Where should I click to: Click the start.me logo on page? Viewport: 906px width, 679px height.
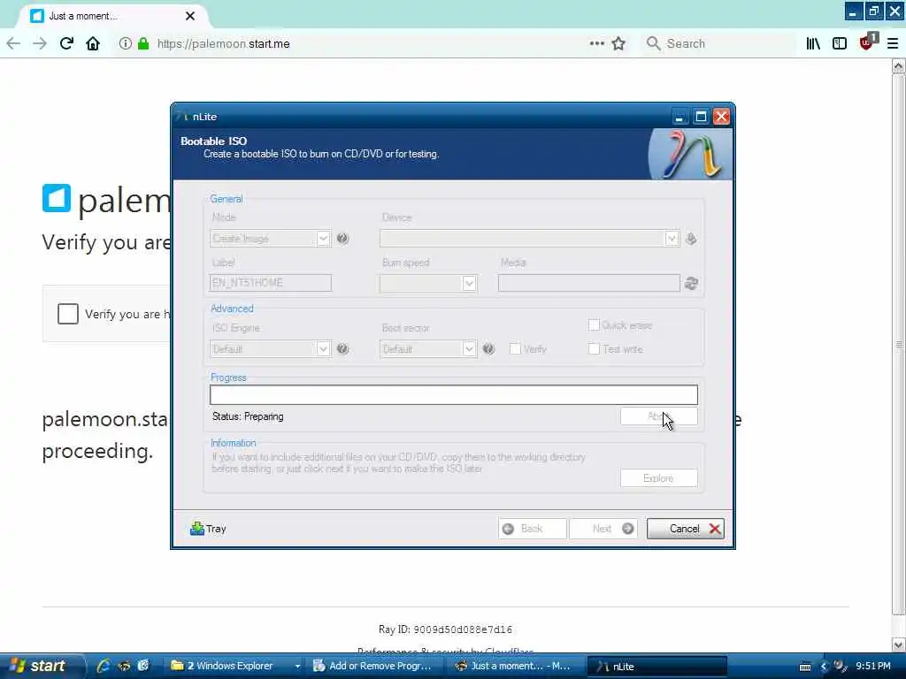57,198
